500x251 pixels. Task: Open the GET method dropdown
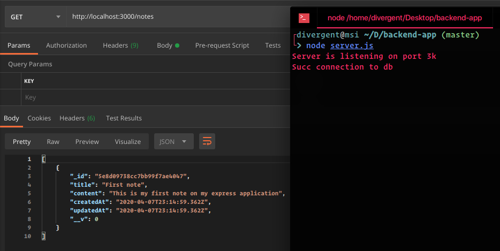[36, 17]
